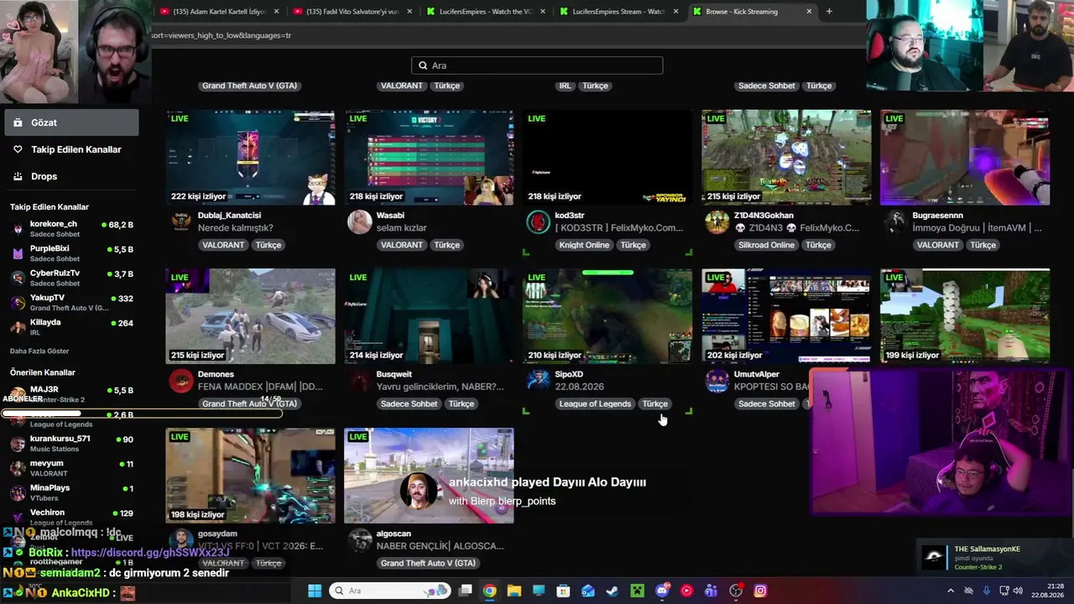Viewport: 1074px width, 604px height.
Task: Open Killayda channel avatar in sidebar
Action: click(18, 326)
